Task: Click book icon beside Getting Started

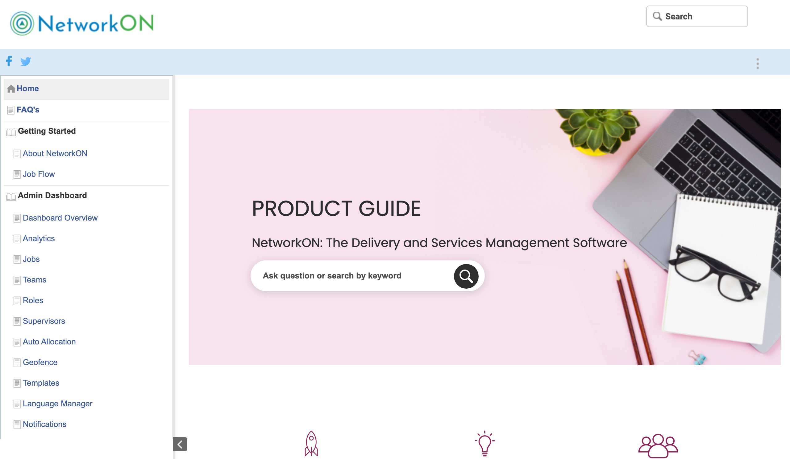Action: 11,132
